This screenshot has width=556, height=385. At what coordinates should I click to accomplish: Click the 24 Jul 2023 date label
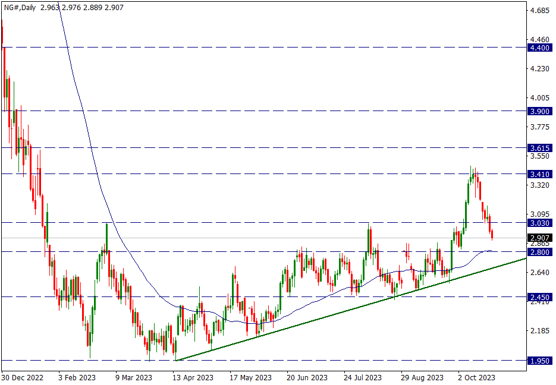pos(363,377)
